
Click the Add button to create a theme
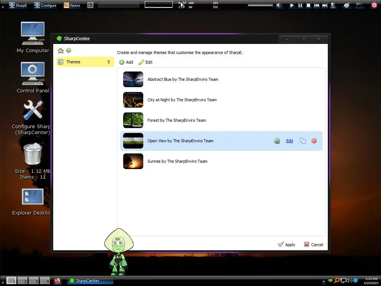[126, 62]
